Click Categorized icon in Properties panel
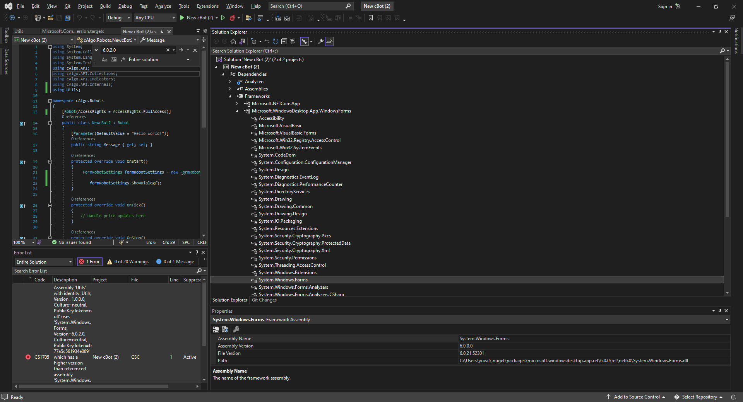Image resolution: width=743 pixels, height=402 pixels. click(x=216, y=329)
